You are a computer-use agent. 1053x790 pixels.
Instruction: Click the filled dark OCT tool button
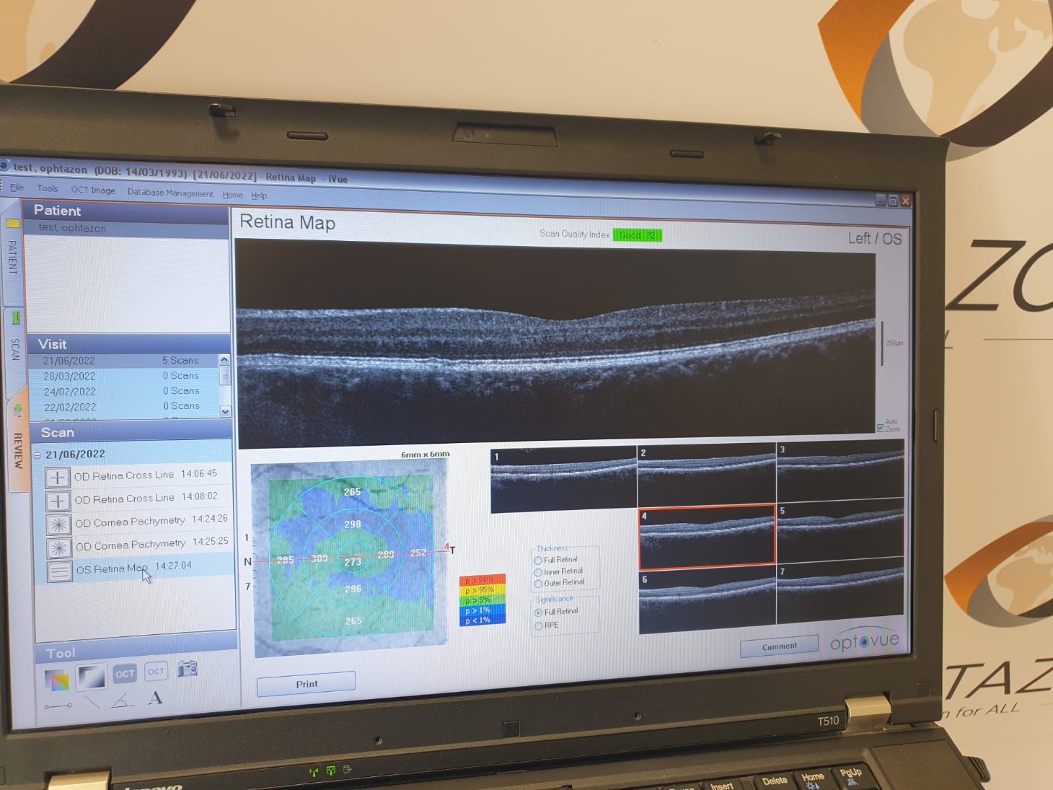coord(125,674)
